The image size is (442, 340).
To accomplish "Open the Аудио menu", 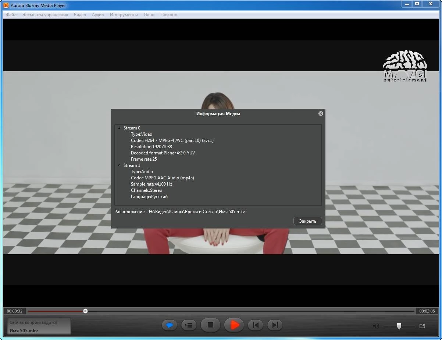I will [98, 15].
